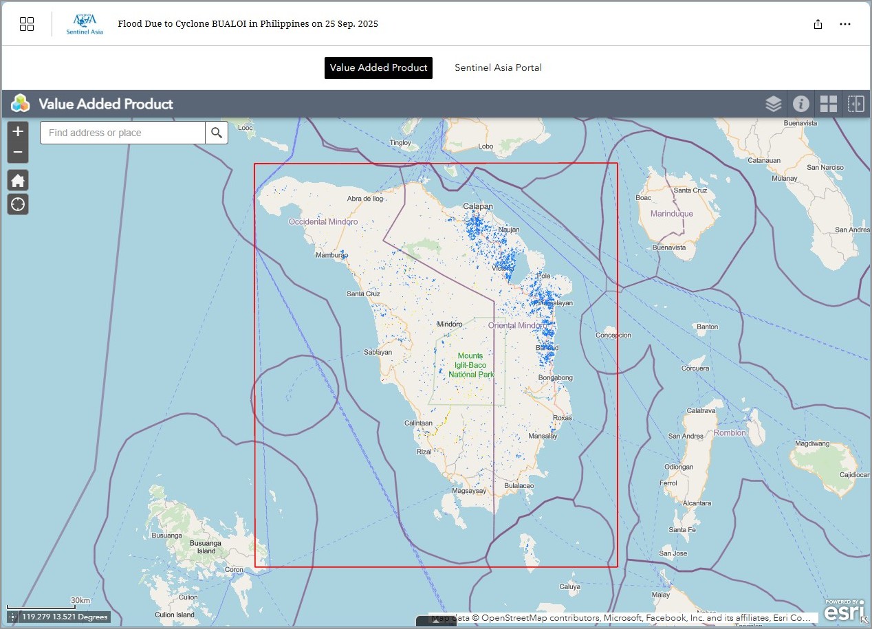This screenshot has width=872, height=629.
Task: Click the Calapan city label on map
Action: pos(478,206)
